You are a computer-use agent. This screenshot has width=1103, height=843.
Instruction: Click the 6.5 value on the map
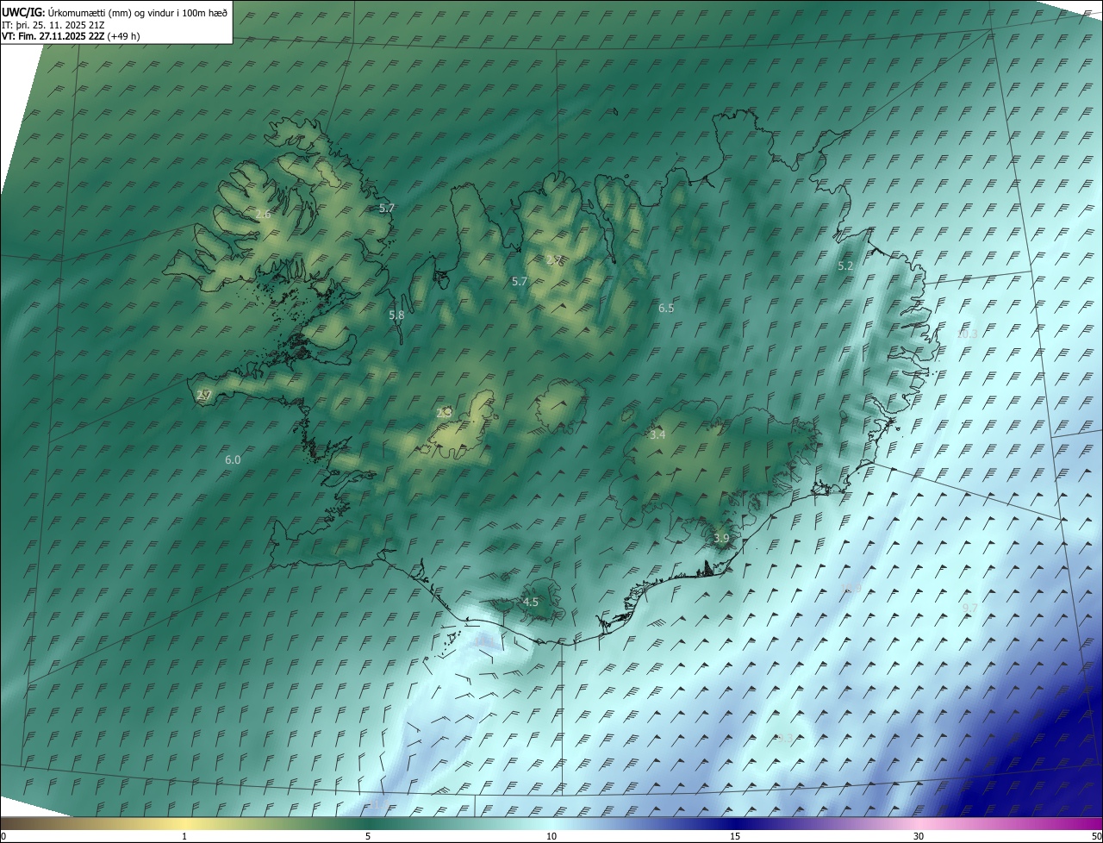click(666, 308)
